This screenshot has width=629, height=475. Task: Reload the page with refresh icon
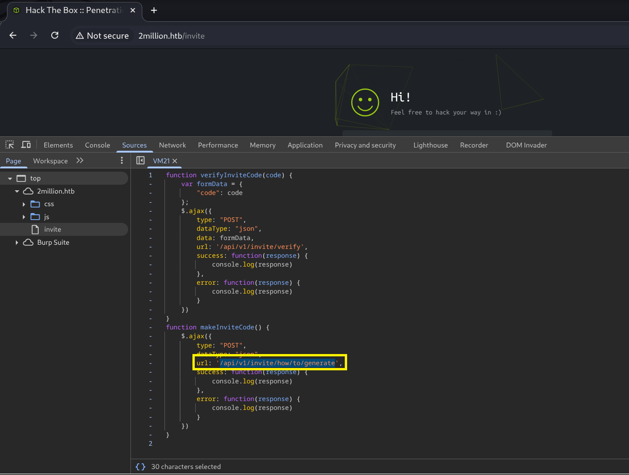click(55, 35)
